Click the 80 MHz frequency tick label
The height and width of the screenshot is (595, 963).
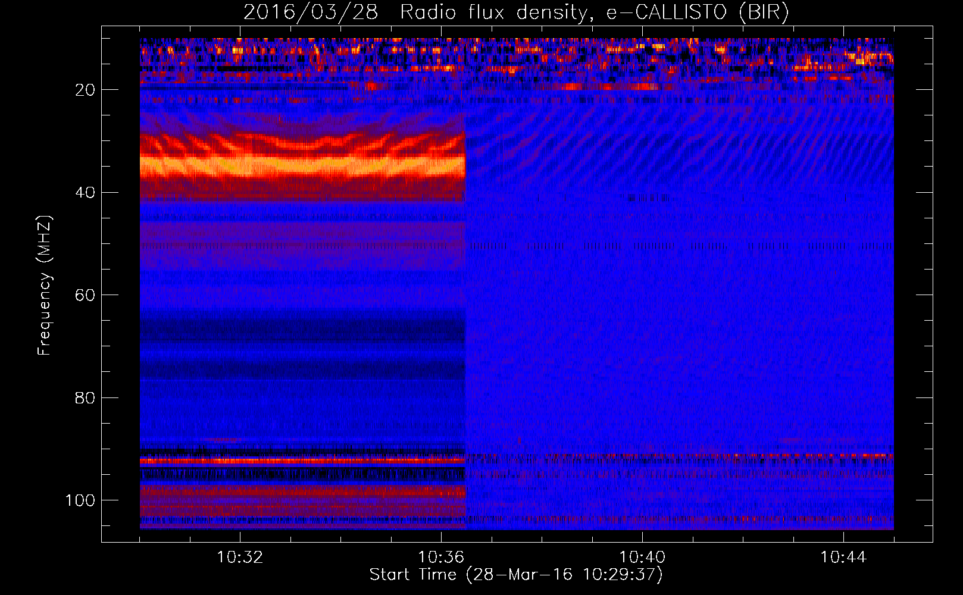(x=85, y=397)
